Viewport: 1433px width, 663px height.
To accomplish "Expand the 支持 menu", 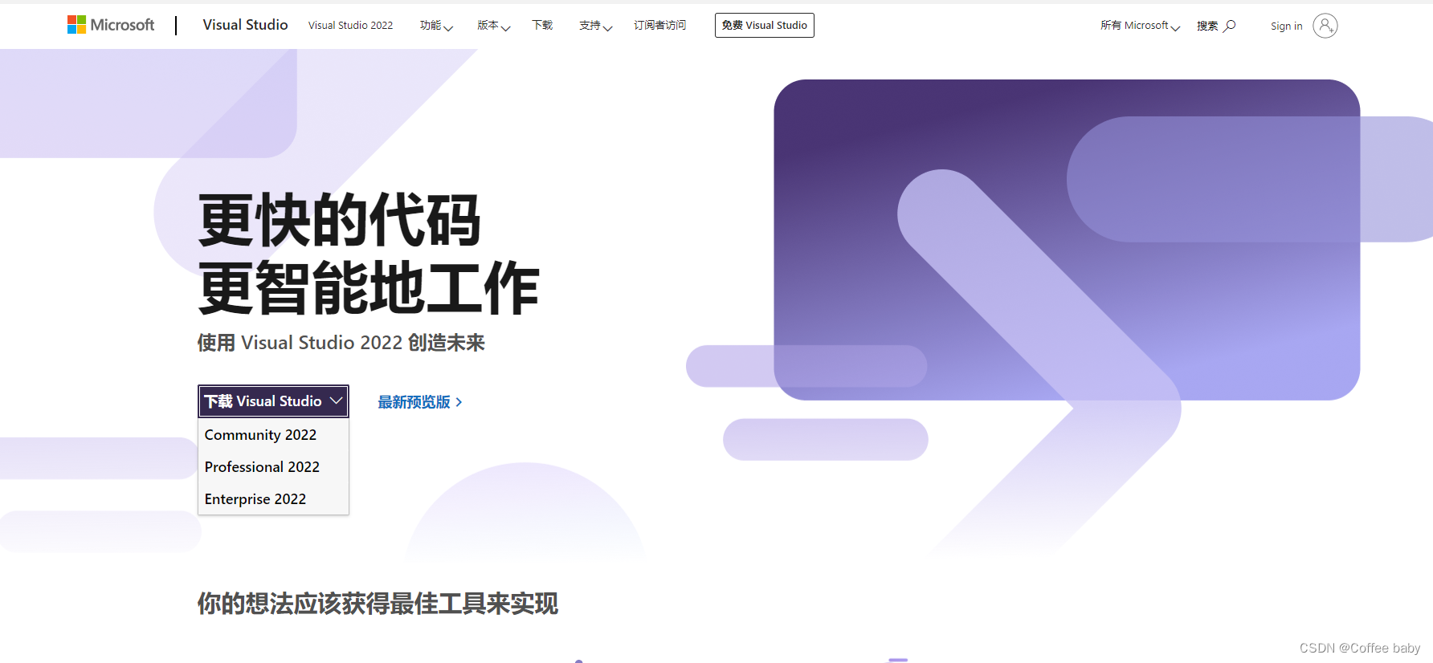I will click(x=595, y=26).
